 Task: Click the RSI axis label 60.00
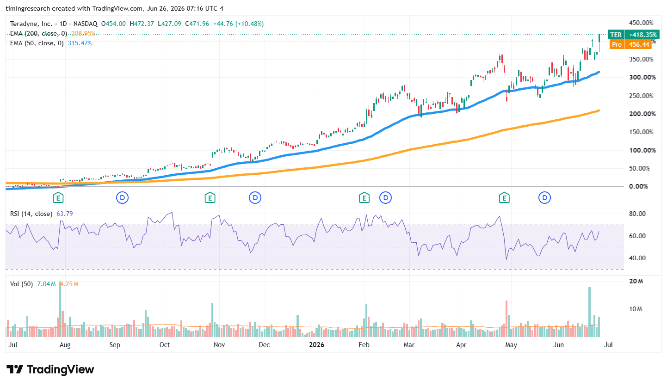638,236
